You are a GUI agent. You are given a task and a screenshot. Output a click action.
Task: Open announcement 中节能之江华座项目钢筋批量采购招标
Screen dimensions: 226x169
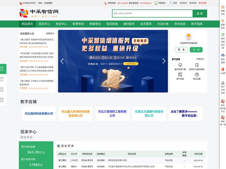[x=37, y=83]
